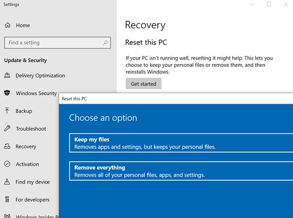Click the Get started button
Screen dimensions: 293x218
143,83
